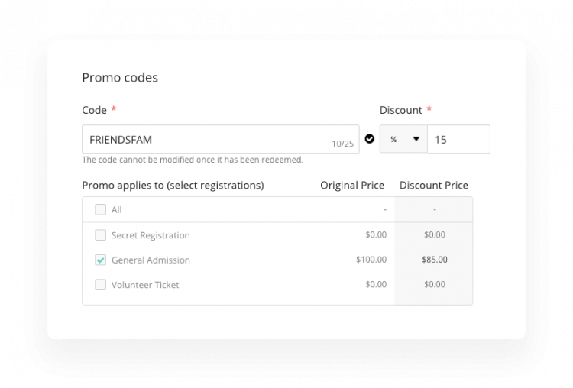Click the FRIENDSFAM code input field
The height and width of the screenshot is (388, 573).
point(220,139)
